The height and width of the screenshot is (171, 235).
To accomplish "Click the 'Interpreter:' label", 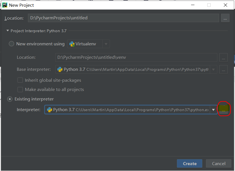I will [29, 110].
